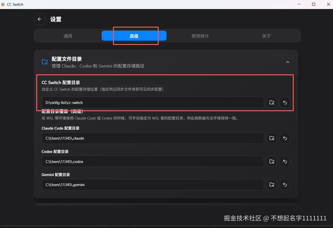
Task: Select the 高级 tab
Action: click(x=134, y=36)
